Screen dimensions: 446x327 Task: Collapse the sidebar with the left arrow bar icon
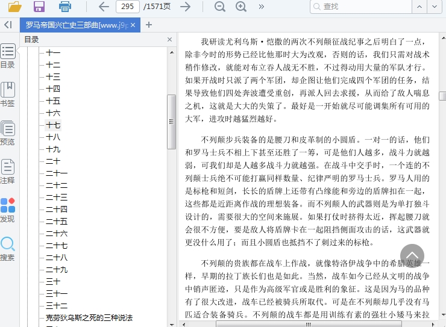pyautogui.click(x=8, y=25)
